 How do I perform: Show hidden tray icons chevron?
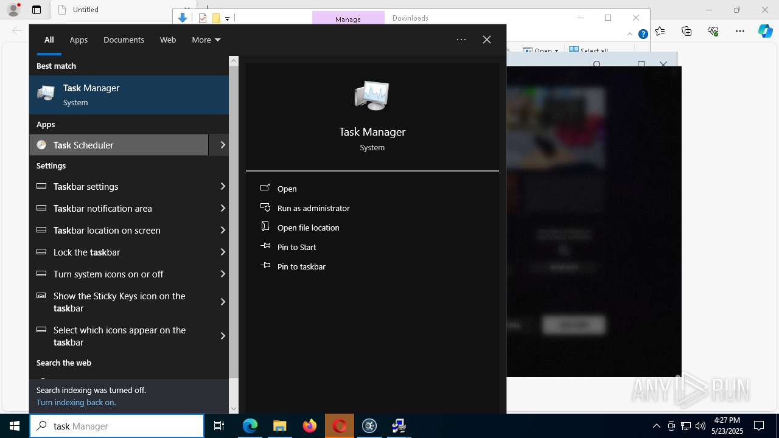(x=656, y=426)
